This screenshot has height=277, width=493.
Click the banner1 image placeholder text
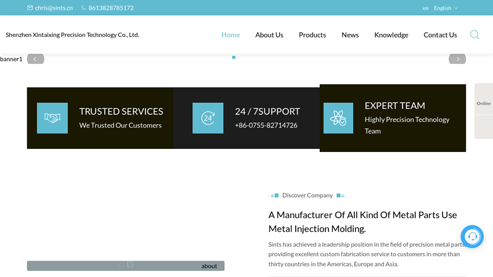pos(11,59)
